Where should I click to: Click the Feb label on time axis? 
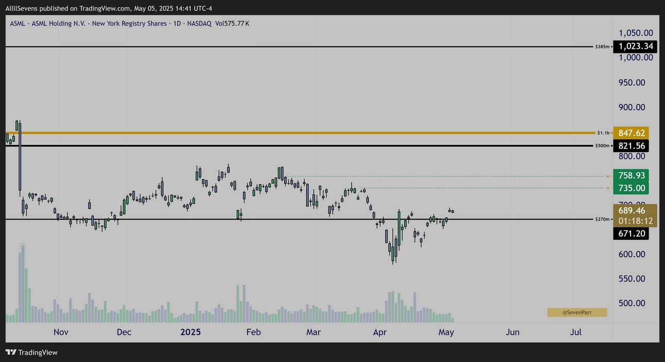[x=254, y=332]
